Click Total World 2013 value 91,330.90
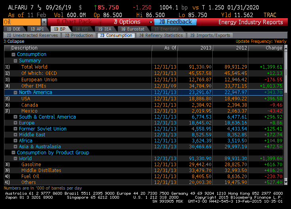Image resolution: width=291 pixels, height=209 pixels. point(200,67)
